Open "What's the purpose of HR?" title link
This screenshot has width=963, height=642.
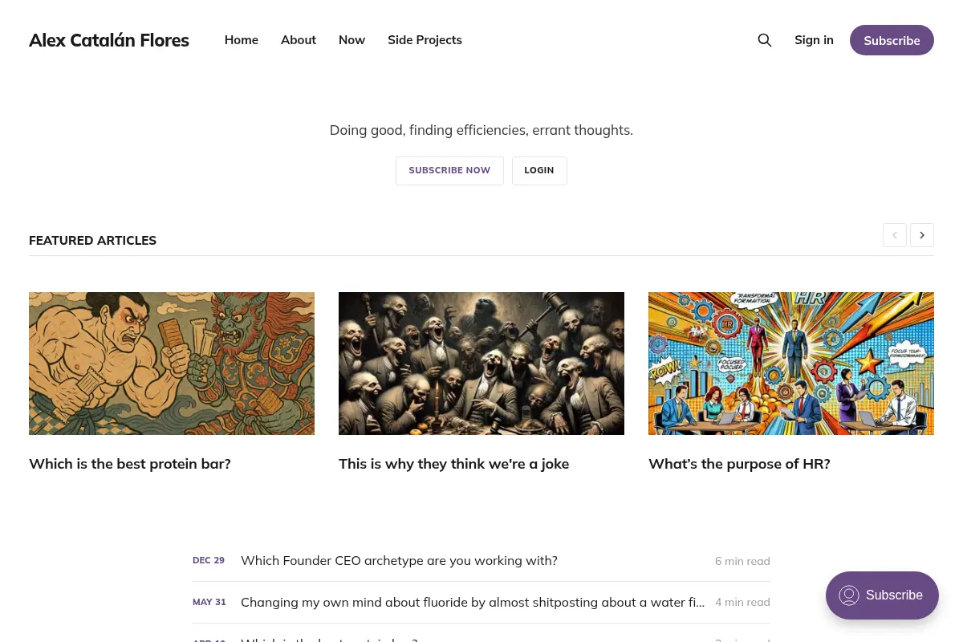pos(739,464)
